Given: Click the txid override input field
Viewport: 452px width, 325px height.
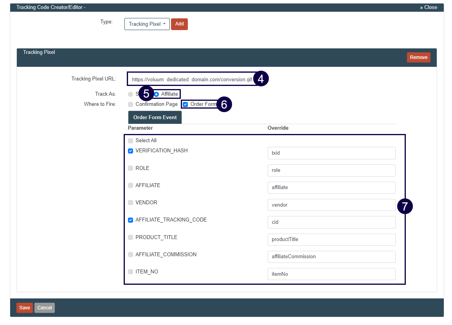Looking at the screenshot, I should (331, 153).
